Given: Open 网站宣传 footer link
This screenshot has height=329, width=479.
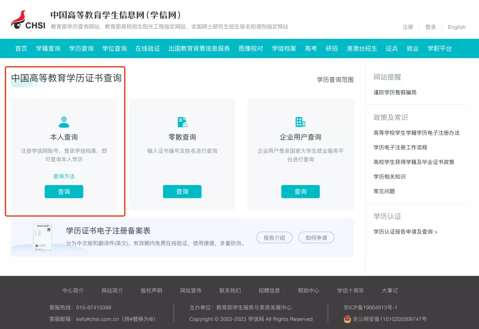Looking at the screenshot, I should coord(191,291).
